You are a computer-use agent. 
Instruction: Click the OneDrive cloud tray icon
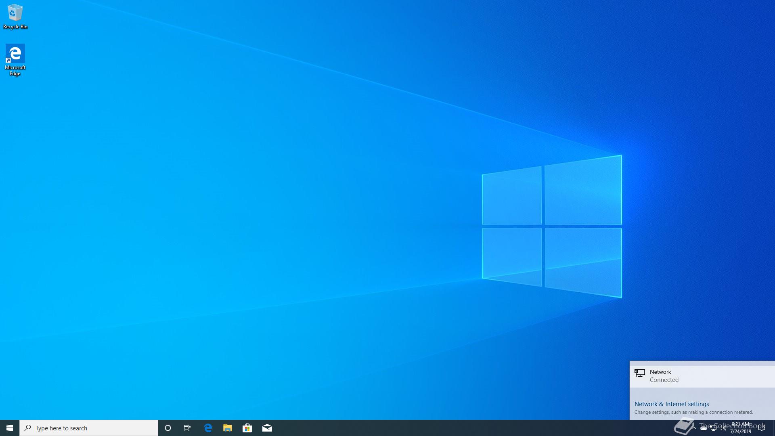704,428
